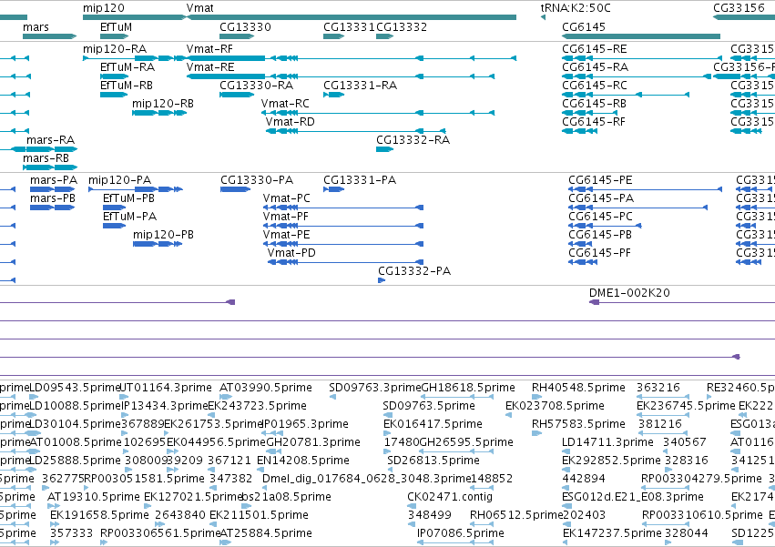Click the mars-PA protein label
775x547 pixels.
[54, 180]
